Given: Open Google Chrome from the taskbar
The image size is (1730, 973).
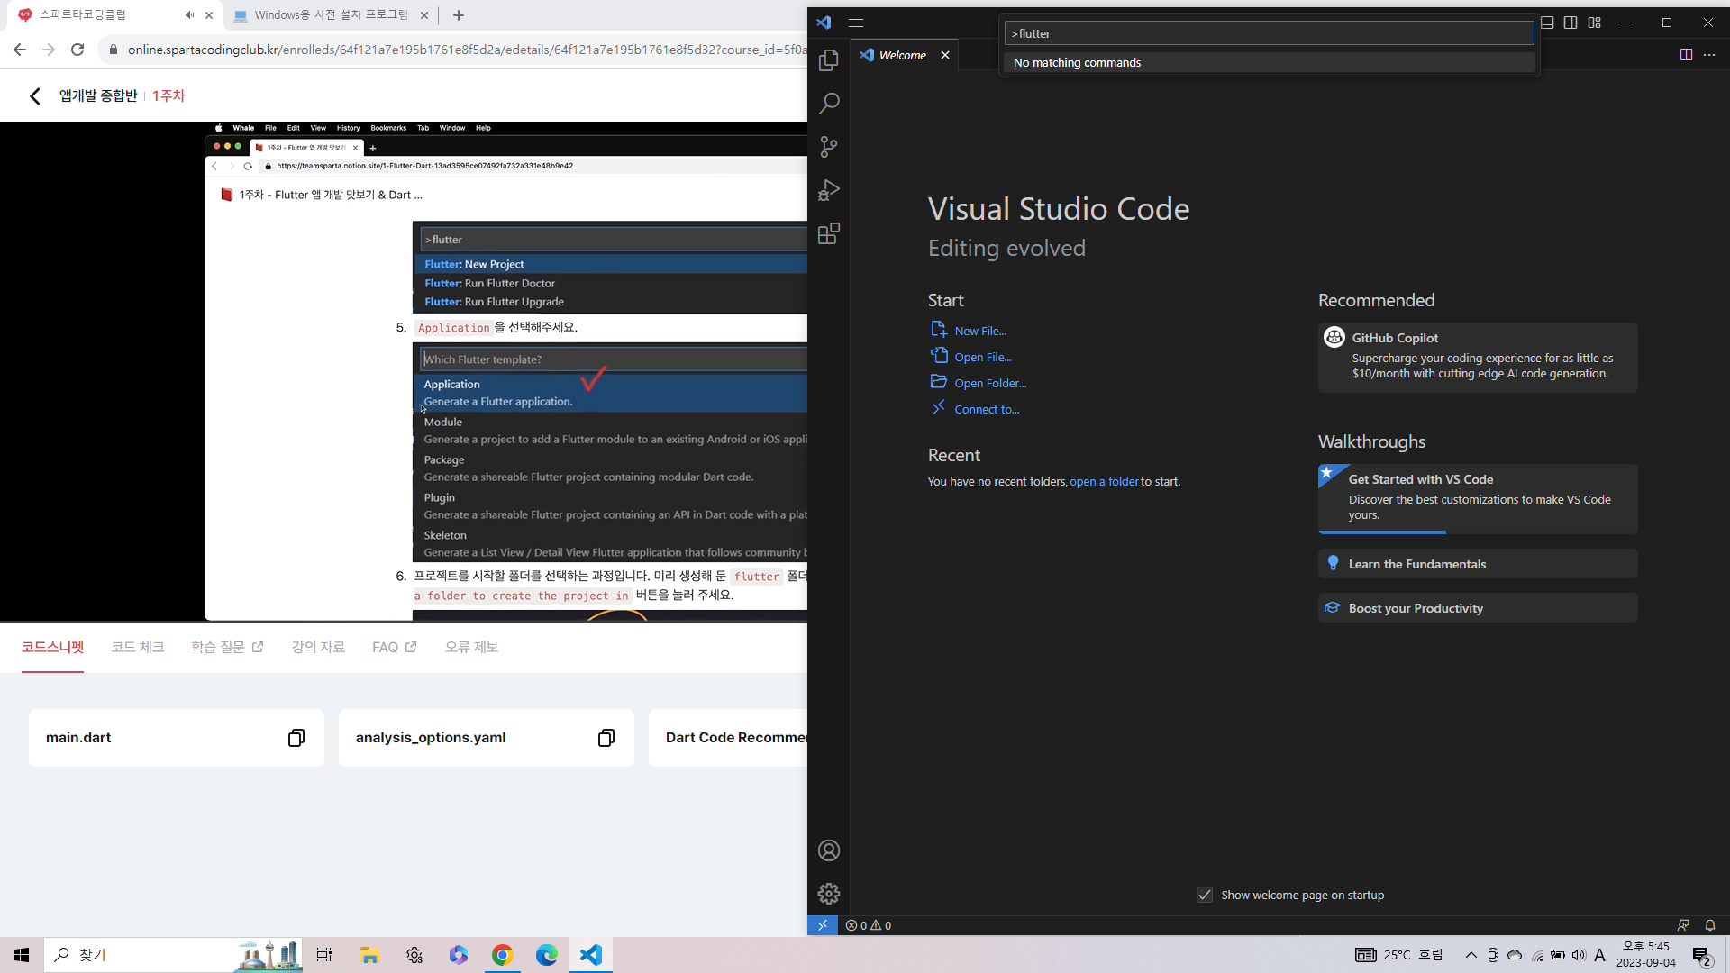Looking at the screenshot, I should (503, 955).
